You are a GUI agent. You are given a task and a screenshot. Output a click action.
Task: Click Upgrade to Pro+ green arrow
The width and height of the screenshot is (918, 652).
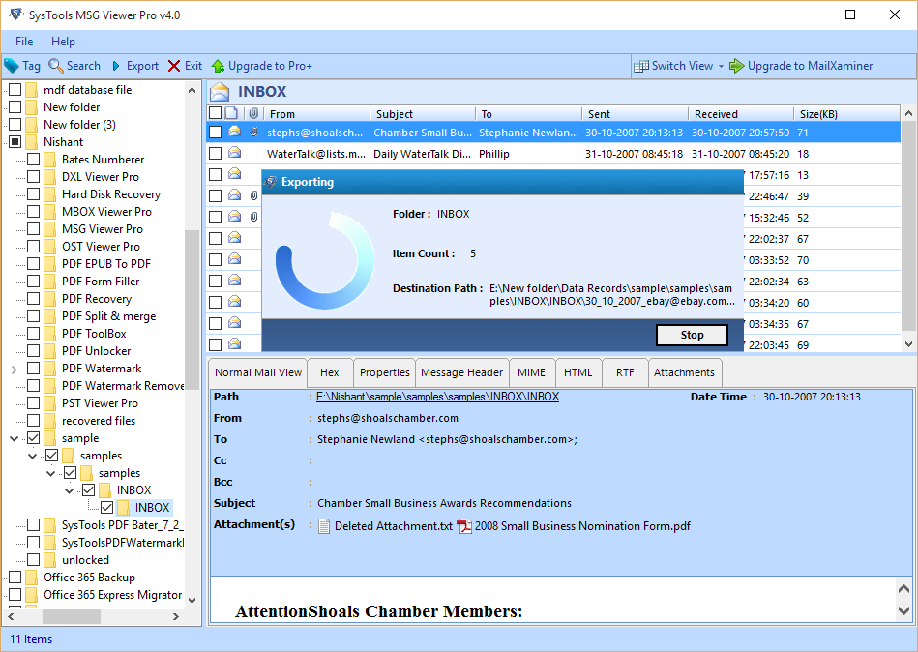tap(218, 66)
